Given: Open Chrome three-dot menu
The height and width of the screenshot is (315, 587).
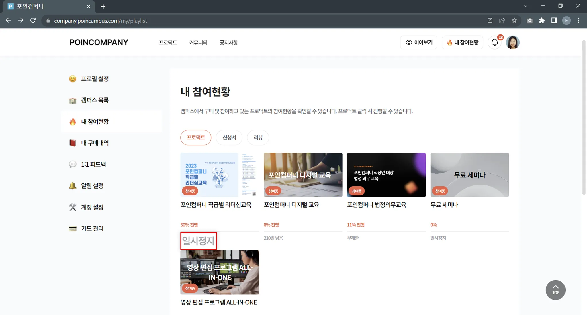Looking at the screenshot, I should [578, 21].
